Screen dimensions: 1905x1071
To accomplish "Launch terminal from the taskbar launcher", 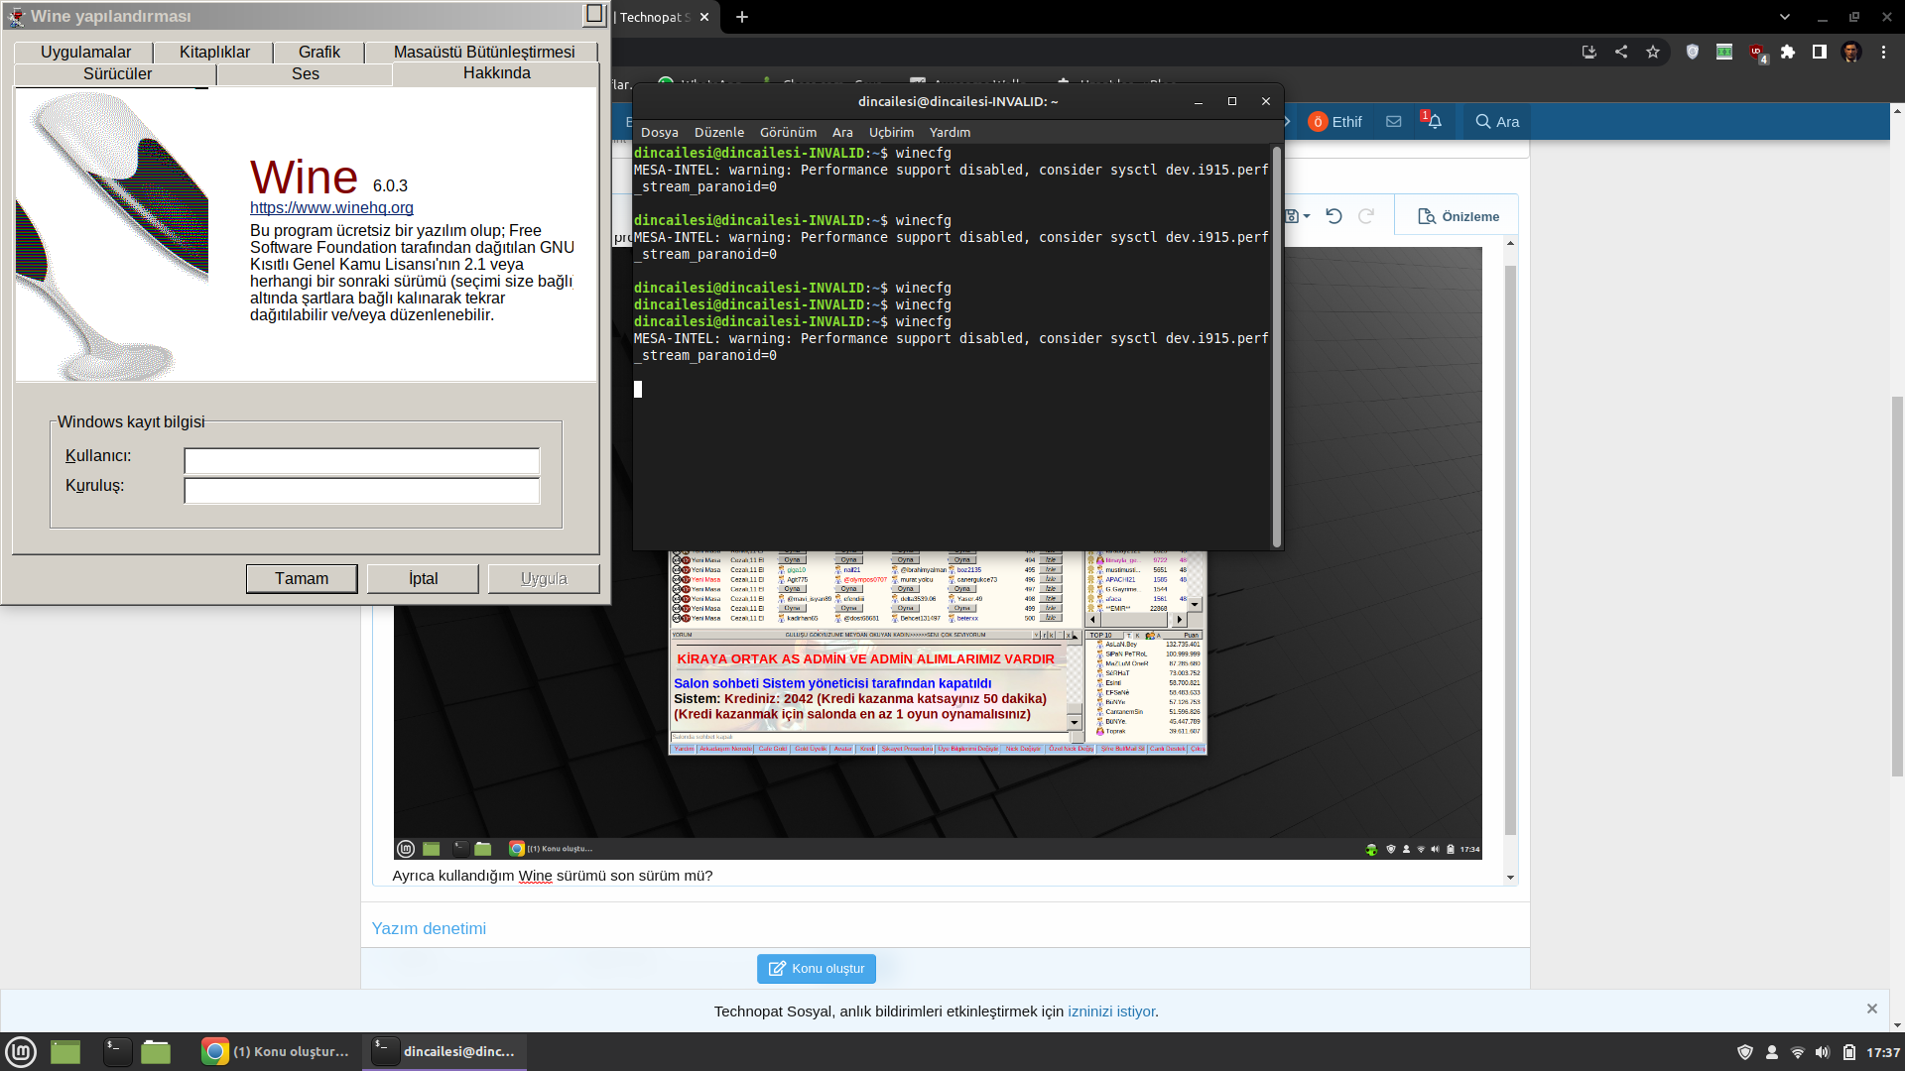I will (117, 1052).
